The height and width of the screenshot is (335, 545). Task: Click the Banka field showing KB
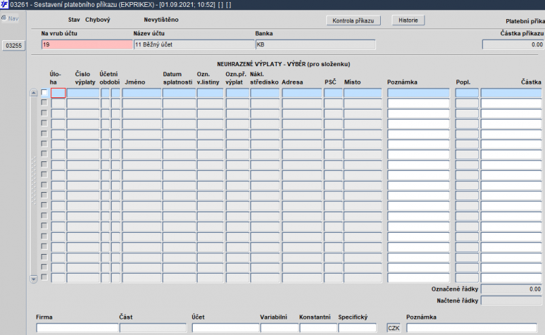click(315, 44)
